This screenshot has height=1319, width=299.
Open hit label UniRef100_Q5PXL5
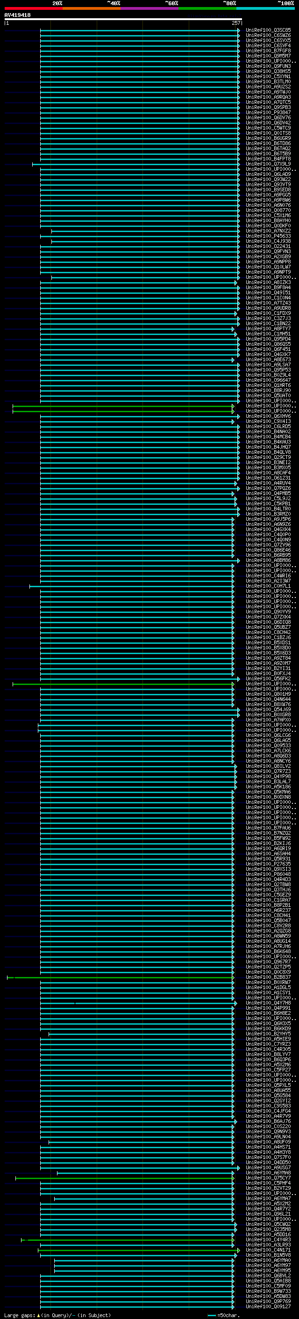click(x=268, y=1086)
